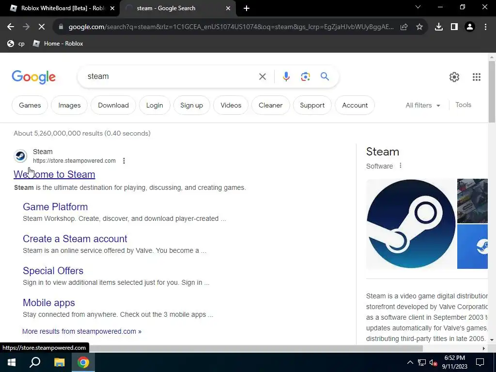Open Chrome three-dot menu
The height and width of the screenshot is (372, 496).
[485, 27]
